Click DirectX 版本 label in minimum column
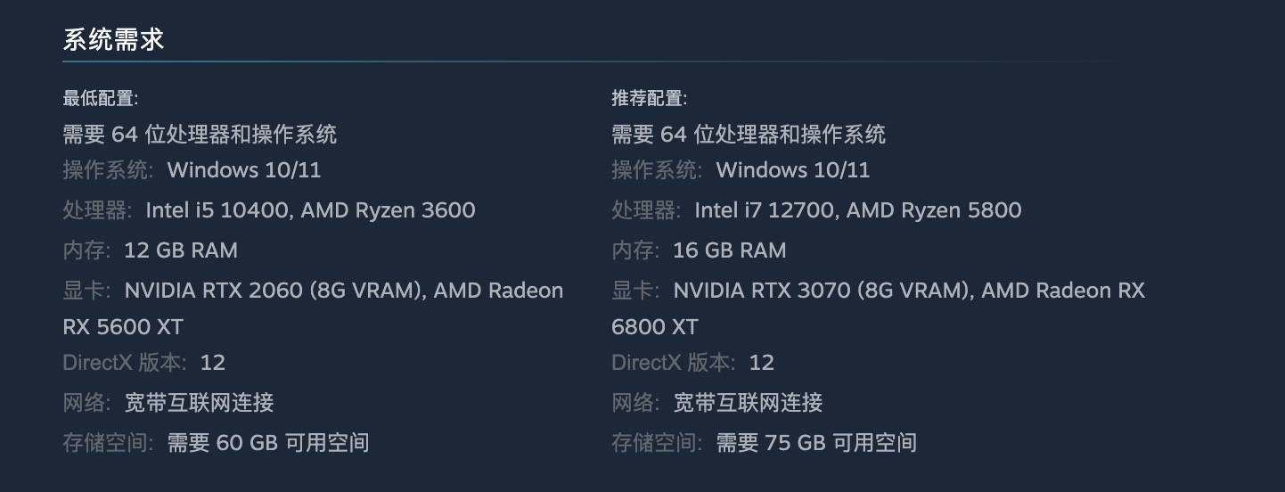1285x492 pixels. [124, 363]
